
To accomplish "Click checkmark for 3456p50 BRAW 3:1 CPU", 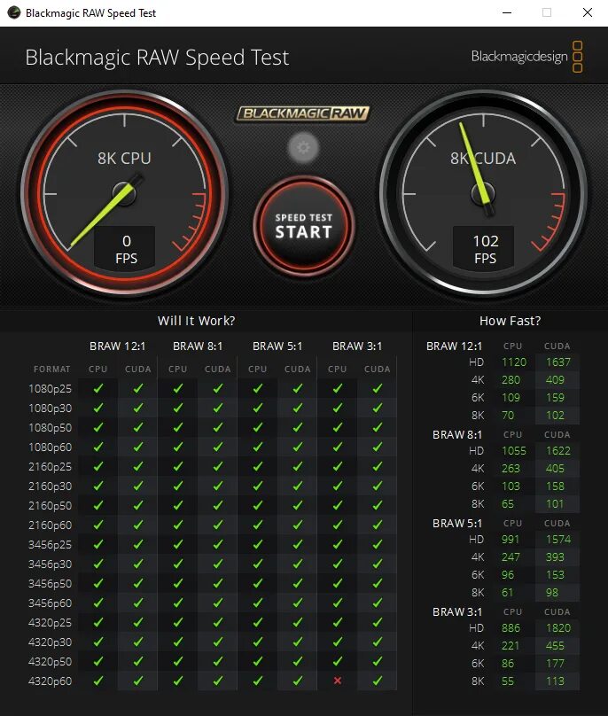I will point(338,584).
